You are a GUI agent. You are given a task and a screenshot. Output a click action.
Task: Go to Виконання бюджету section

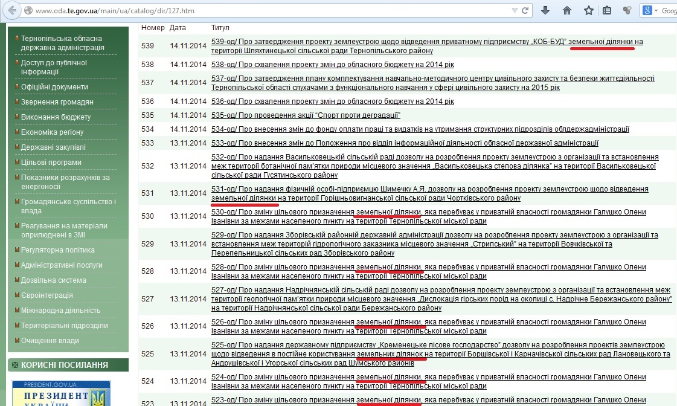[56, 117]
